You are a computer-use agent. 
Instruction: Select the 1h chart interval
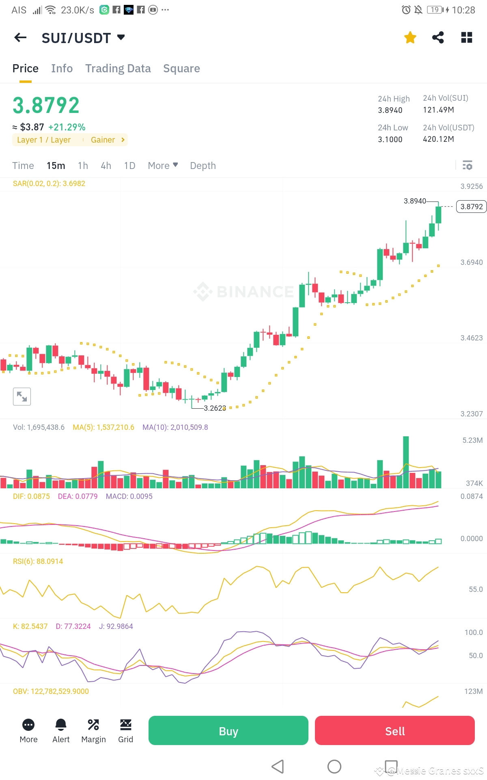(83, 166)
